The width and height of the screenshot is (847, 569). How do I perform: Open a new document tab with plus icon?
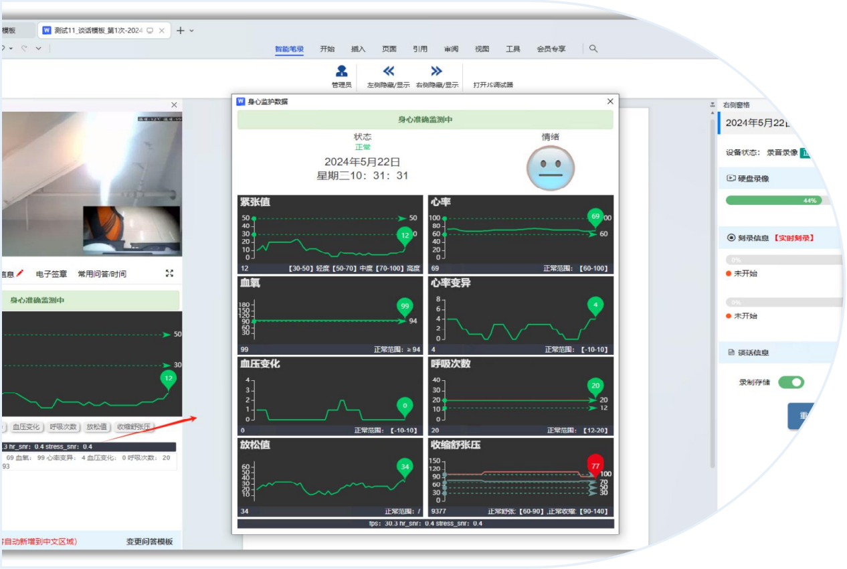[x=180, y=31]
